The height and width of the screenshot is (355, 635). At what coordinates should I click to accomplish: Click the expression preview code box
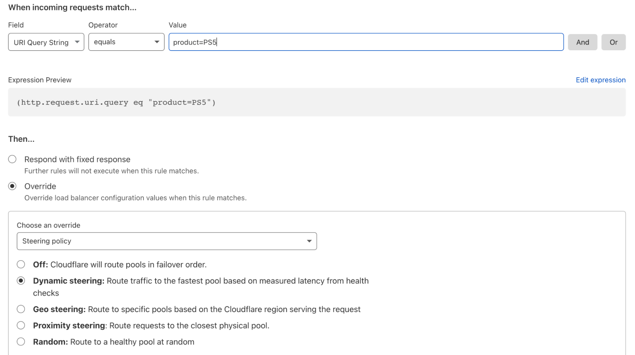coord(316,102)
